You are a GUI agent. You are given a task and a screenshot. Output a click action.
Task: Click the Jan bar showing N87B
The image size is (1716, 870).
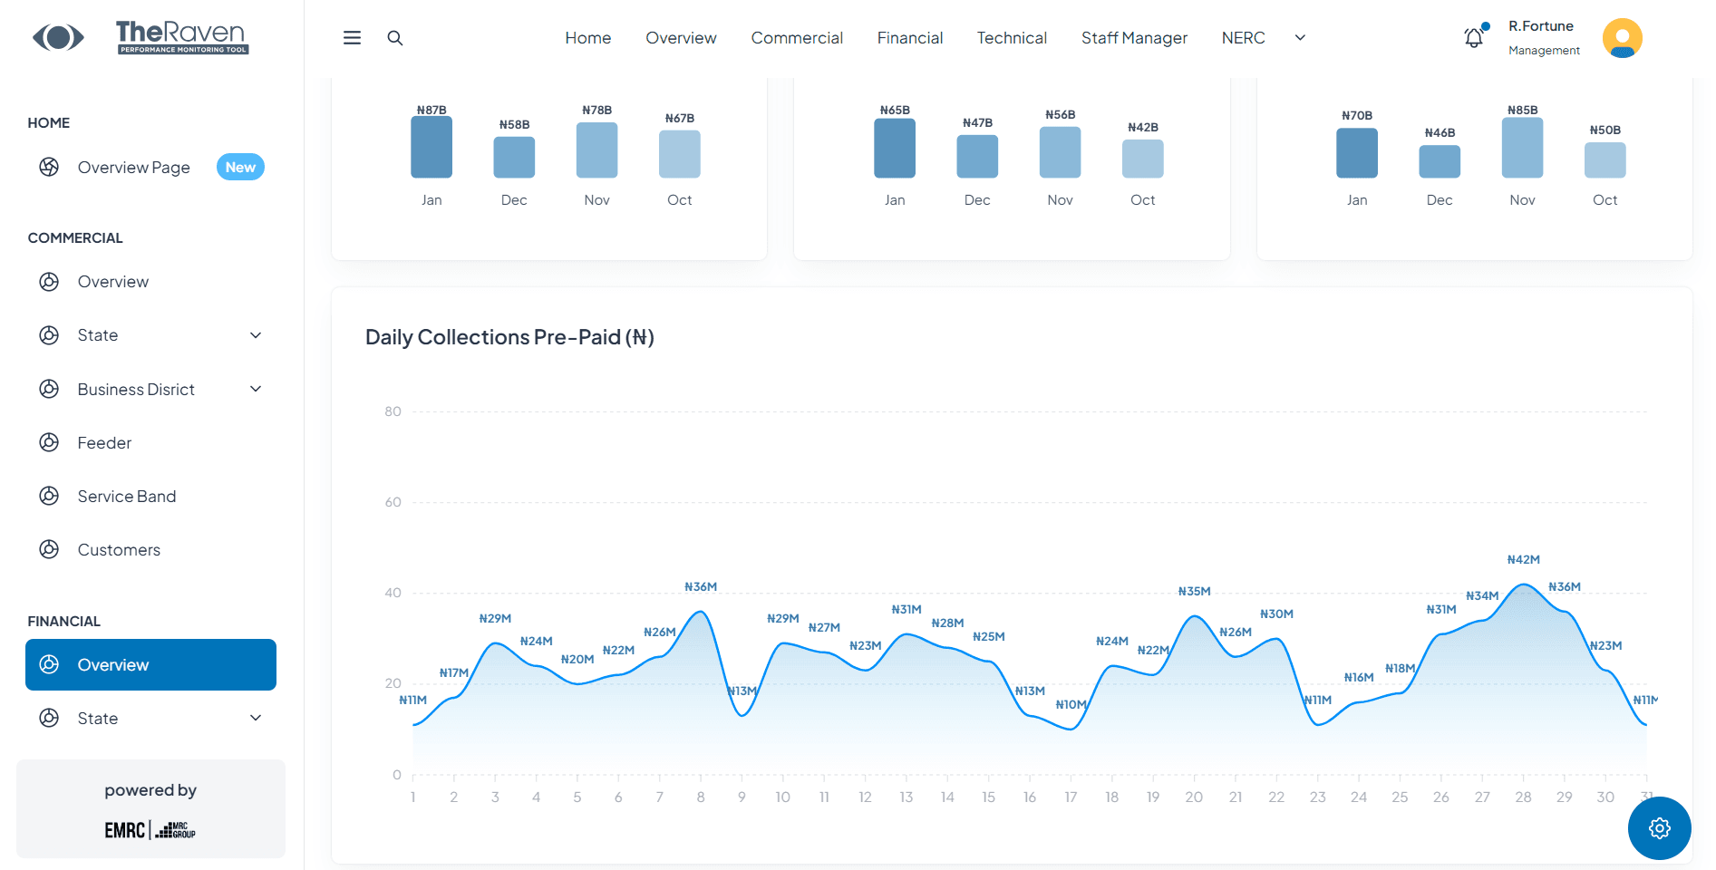pos(431,146)
